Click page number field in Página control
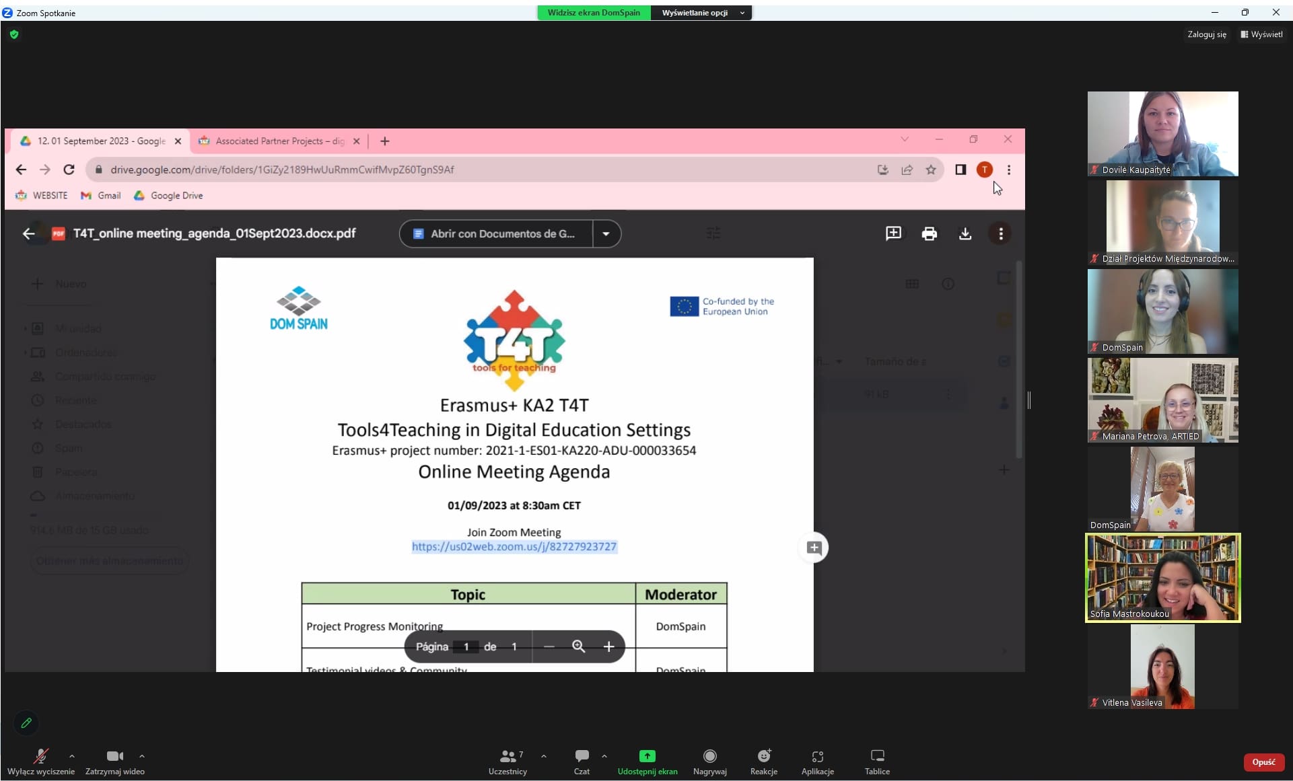 [465, 646]
